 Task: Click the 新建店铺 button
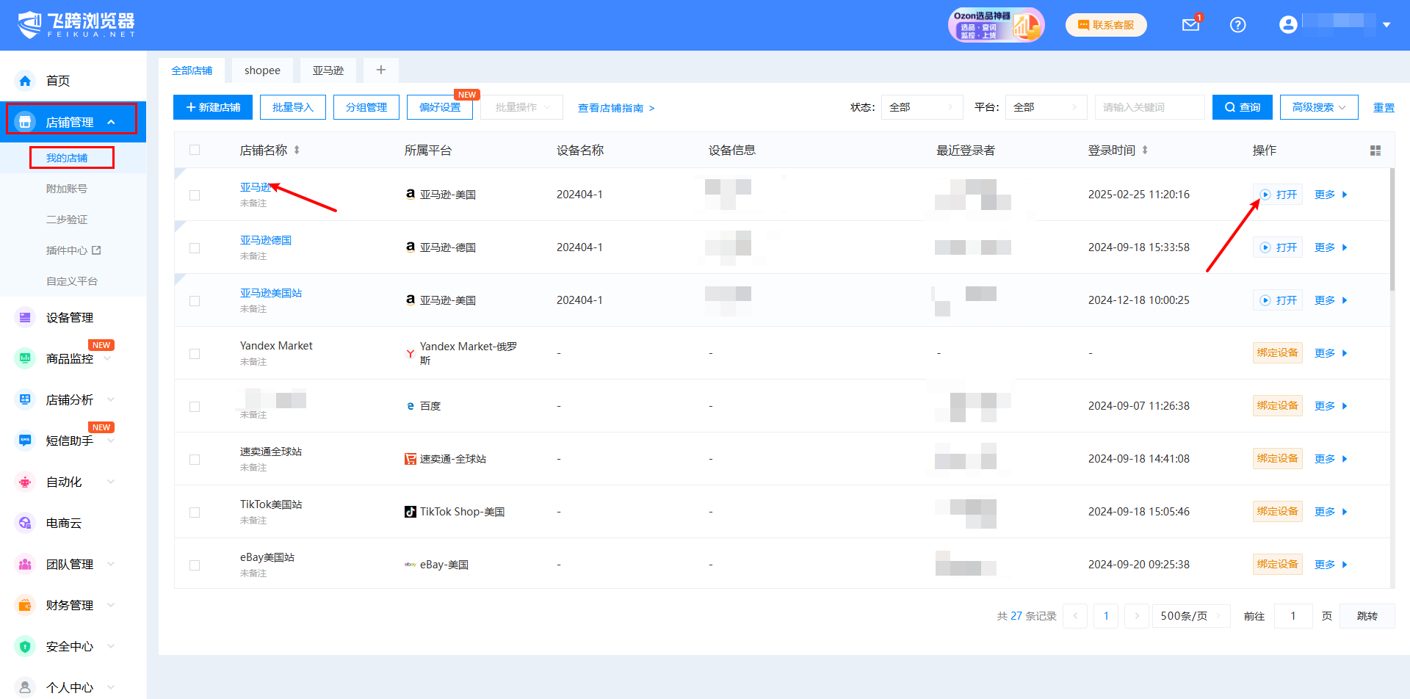pyautogui.click(x=213, y=107)
